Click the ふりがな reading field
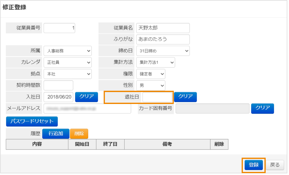Screen dimensions: 289x175 click(163, 39)
